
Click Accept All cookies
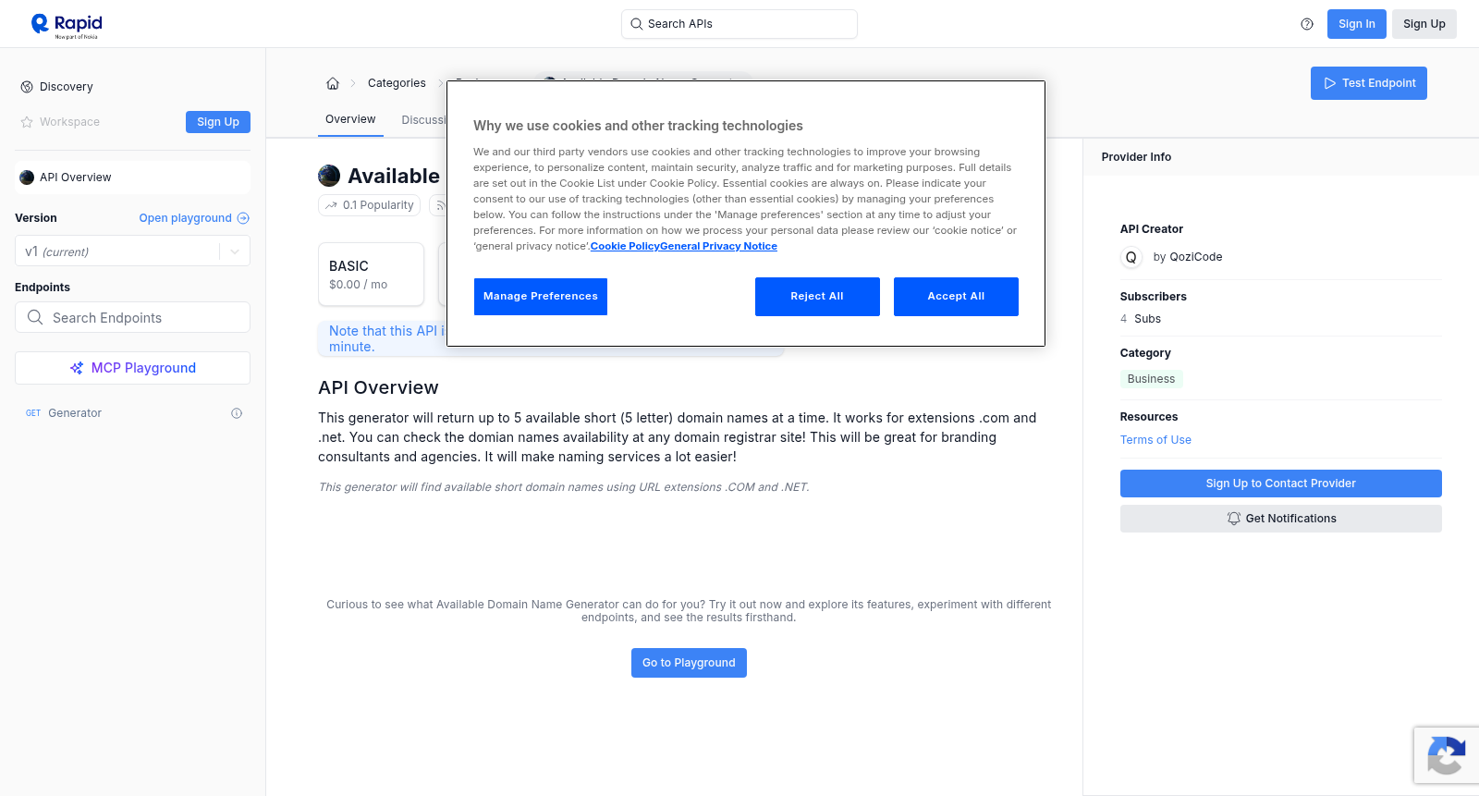point(956,297)
